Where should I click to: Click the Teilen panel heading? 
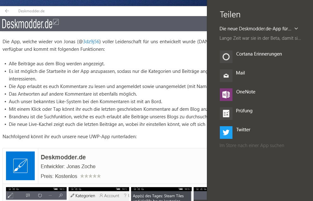pyautogui.click(x=230, y=15)
